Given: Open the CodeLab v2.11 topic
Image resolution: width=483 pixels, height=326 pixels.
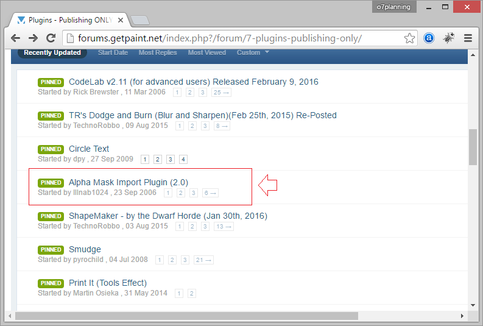Looking at the screenshot, I should [194, 82].
